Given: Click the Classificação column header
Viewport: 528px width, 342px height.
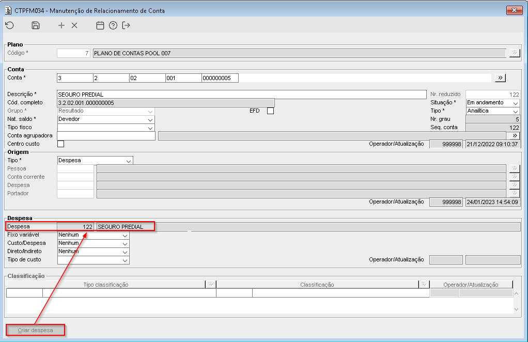Looking at the screenshot, I should tap(317, 285).
